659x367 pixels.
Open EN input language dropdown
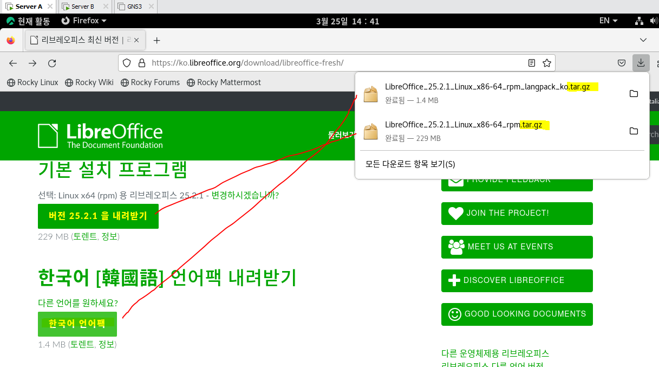tap(609, 21)
